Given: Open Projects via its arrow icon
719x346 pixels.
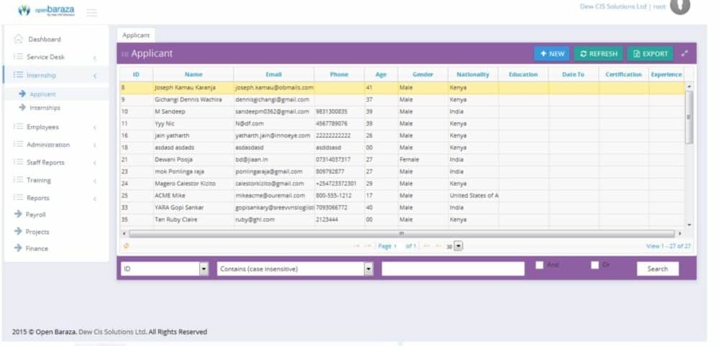Looking at the screenshot, I should tap(19, 232).
